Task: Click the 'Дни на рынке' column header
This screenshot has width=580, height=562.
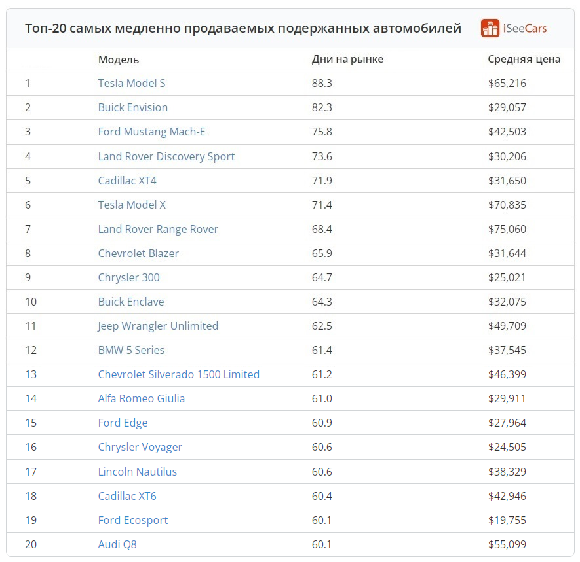Action: pyautogui.click(x=348, y=60)
